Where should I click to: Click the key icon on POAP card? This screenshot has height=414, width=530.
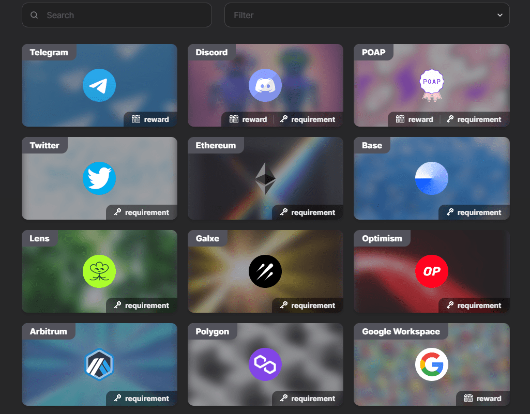(x=450, y=119)
